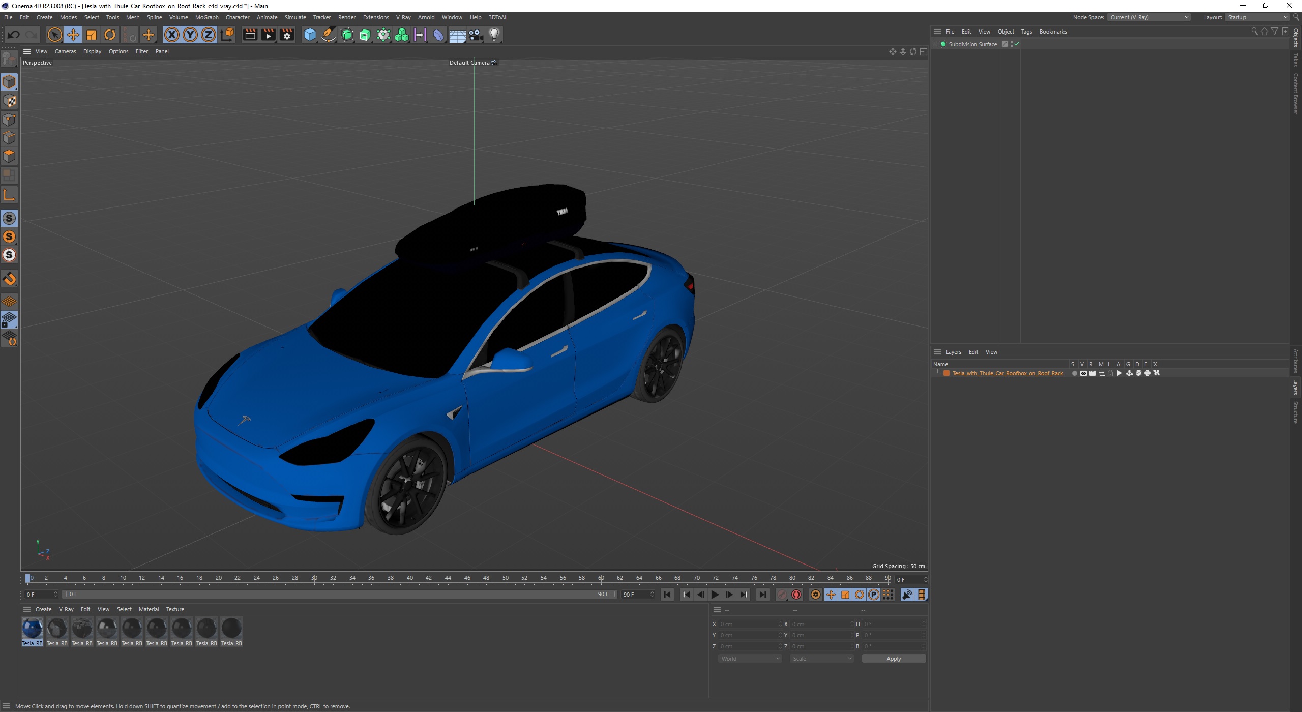1302x712 pixels.
Task: Toggle Tesla layer lock icon
Action: click(x=1110, y=373)
